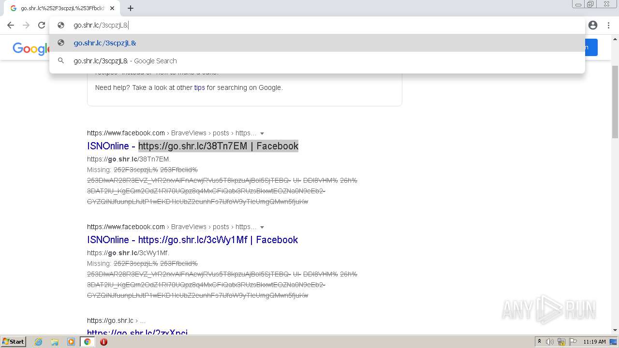Launch Internet Explorer from taskbar
619x348 pixels.
click(39, 342)
